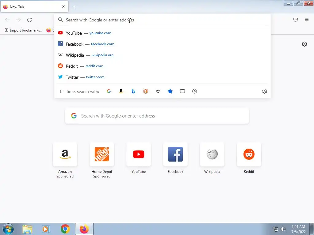Image resolution: width=314 pixels, height=235 pixels.
Task: Open the network tray icon
Action: tap(276, 229)
